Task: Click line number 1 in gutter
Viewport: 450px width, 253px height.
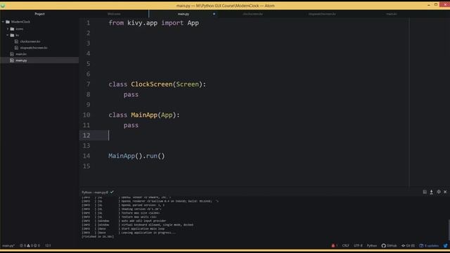Action: (x=88, y=23)
